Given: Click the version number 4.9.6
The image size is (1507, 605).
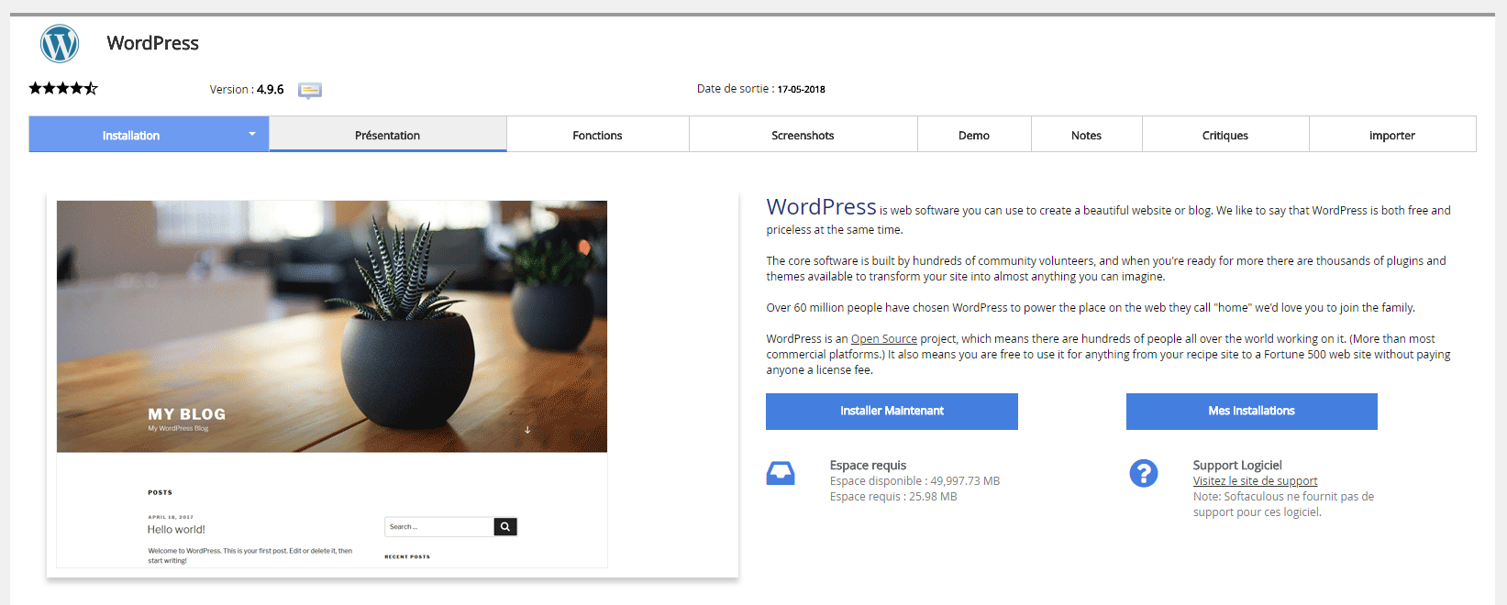Looking at the screenshot, I should pos(270,90).
